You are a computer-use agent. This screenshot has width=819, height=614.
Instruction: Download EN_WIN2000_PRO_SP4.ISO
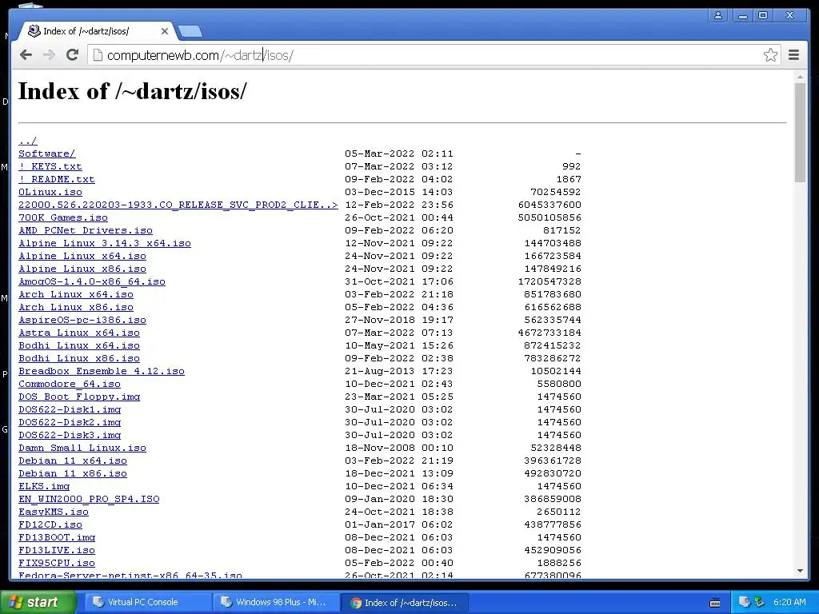(89, 499)
